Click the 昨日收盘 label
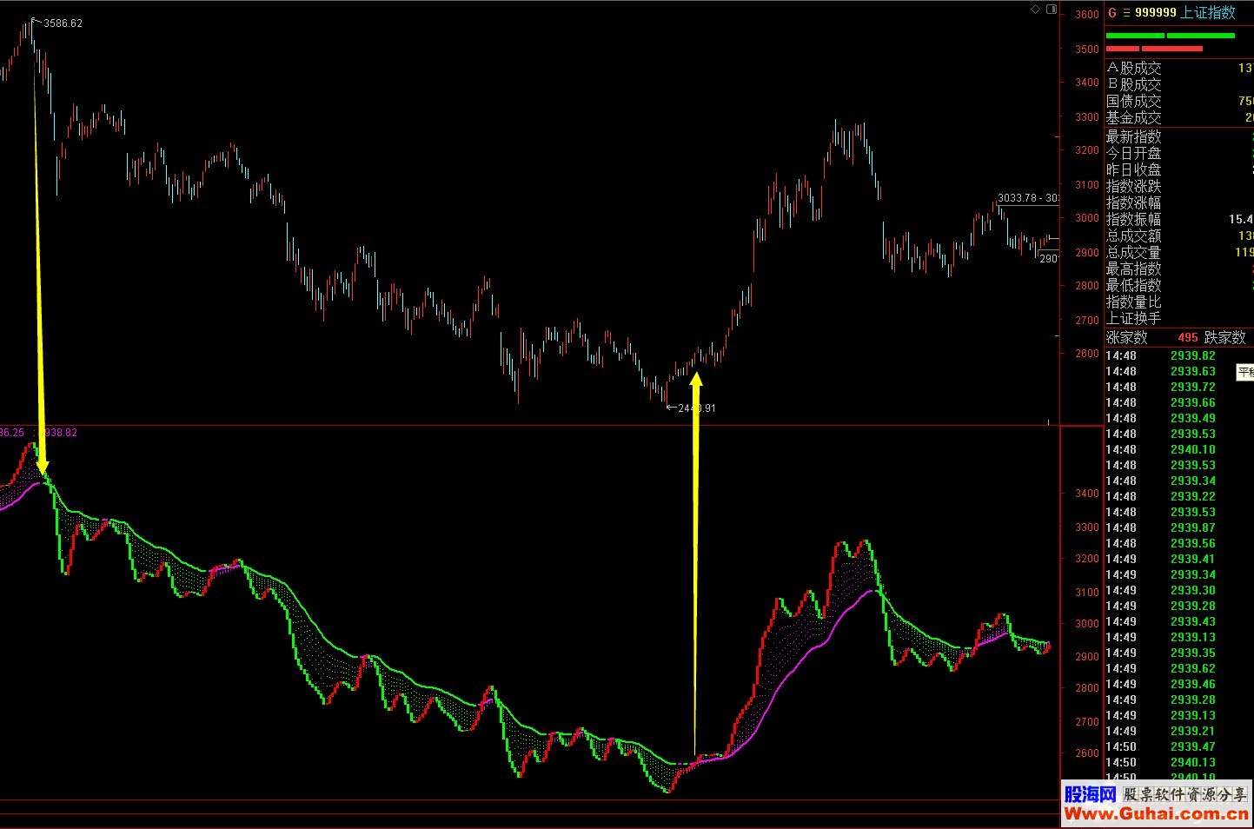Viewport: 1254px width, 829px height. coord(1133,169)
